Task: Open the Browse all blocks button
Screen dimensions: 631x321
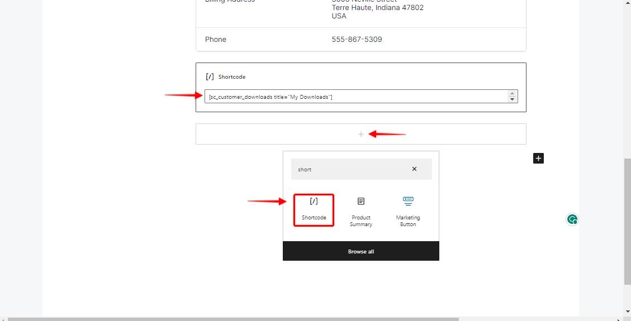Action: [360, 251]
